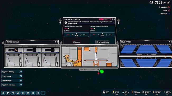Select the Upgrade the ship objective
Screen dimensions: 172x96
tap(12, 72)
